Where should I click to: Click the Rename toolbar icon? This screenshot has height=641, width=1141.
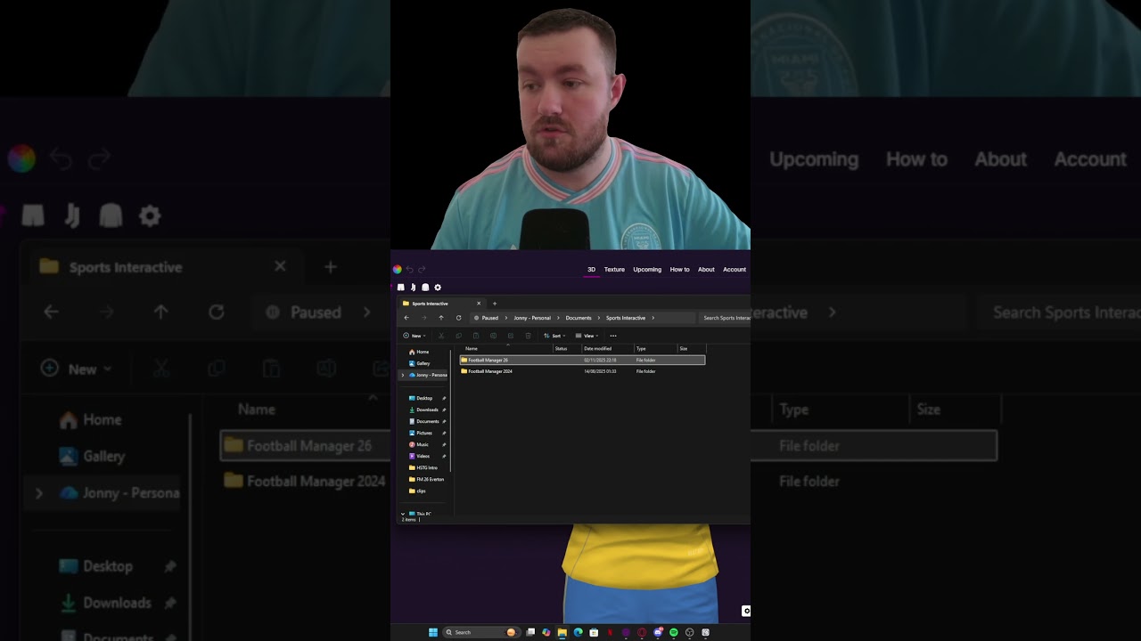coord(493,336)
